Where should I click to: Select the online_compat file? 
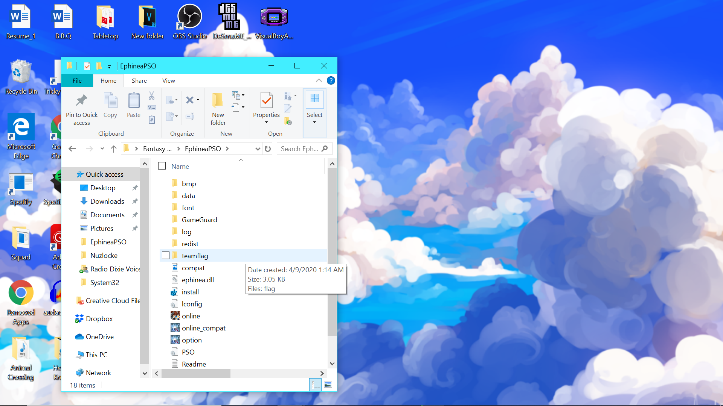pyautogui.click(x=203, y=328)
